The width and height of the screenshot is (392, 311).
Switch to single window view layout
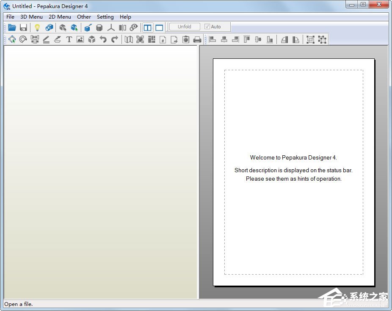159,28
